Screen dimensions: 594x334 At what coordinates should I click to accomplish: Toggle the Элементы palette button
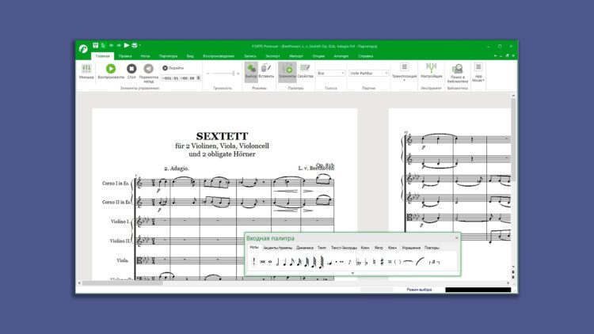pos(287,70)
